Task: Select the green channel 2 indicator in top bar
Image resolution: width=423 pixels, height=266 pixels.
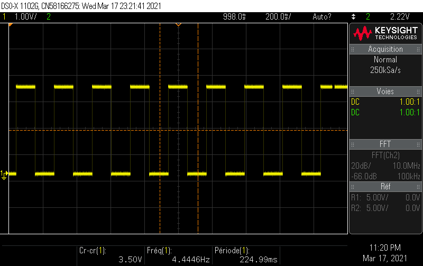Action: pos(49,17)
